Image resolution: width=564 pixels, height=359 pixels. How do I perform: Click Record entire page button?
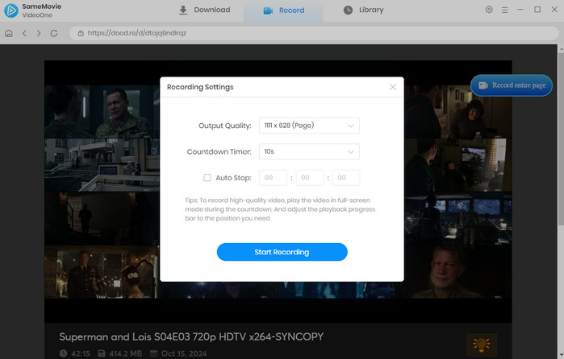pyautogui.click(x=512, y=85)
